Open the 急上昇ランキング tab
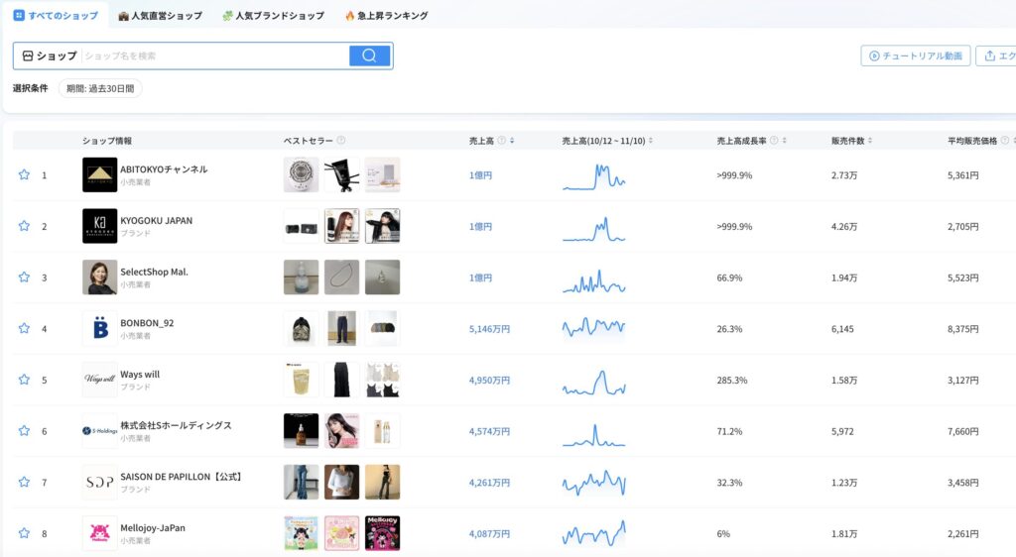Screen dimensions: 1016x557 coord(386,16)
